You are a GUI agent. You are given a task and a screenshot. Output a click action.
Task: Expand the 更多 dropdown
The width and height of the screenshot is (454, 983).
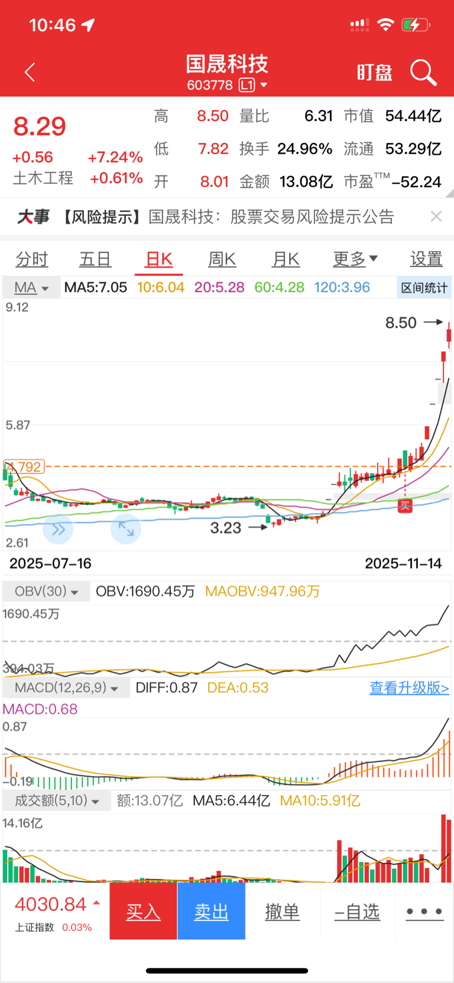click(355, 259)
